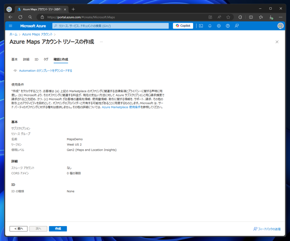Switch to the 基本 tab
290x241 pixels.
pos(15,59)
